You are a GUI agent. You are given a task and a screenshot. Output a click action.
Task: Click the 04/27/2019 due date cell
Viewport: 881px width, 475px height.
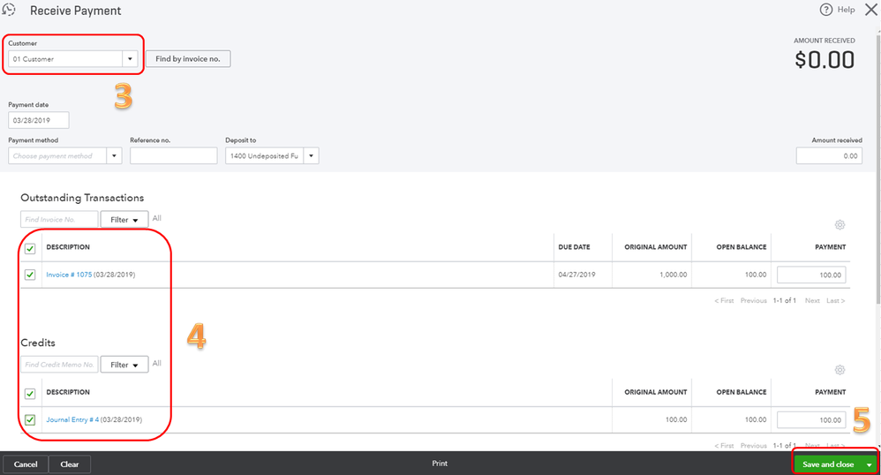pos(576,275)
